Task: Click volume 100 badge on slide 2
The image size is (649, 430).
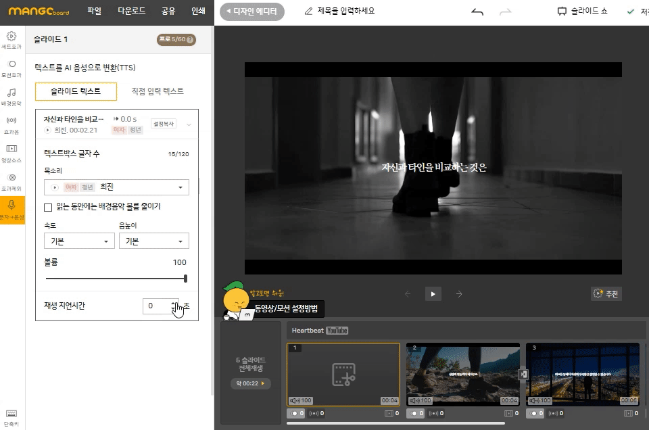Action: (420, 400)
